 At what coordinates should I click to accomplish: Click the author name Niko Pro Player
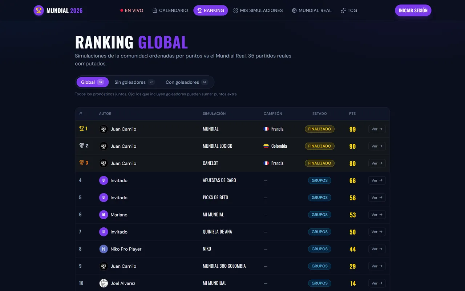[126, 249]
